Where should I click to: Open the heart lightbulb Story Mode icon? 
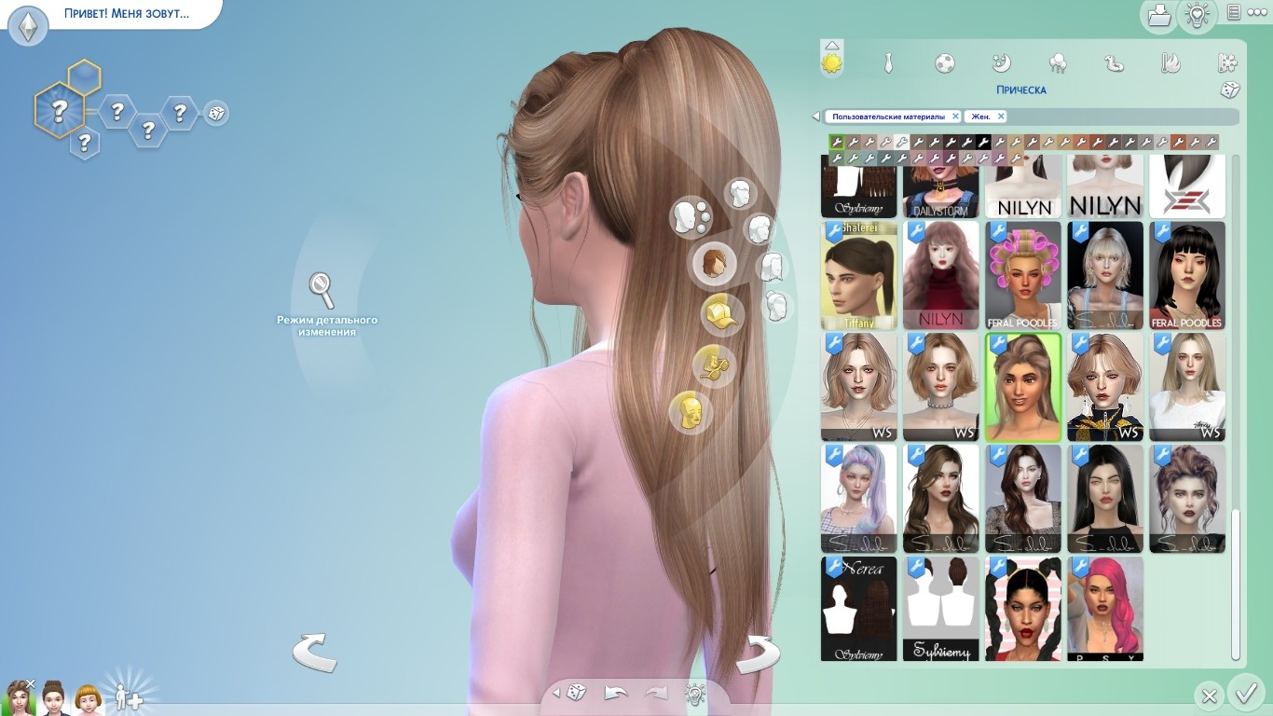(x=1196, y=15)
